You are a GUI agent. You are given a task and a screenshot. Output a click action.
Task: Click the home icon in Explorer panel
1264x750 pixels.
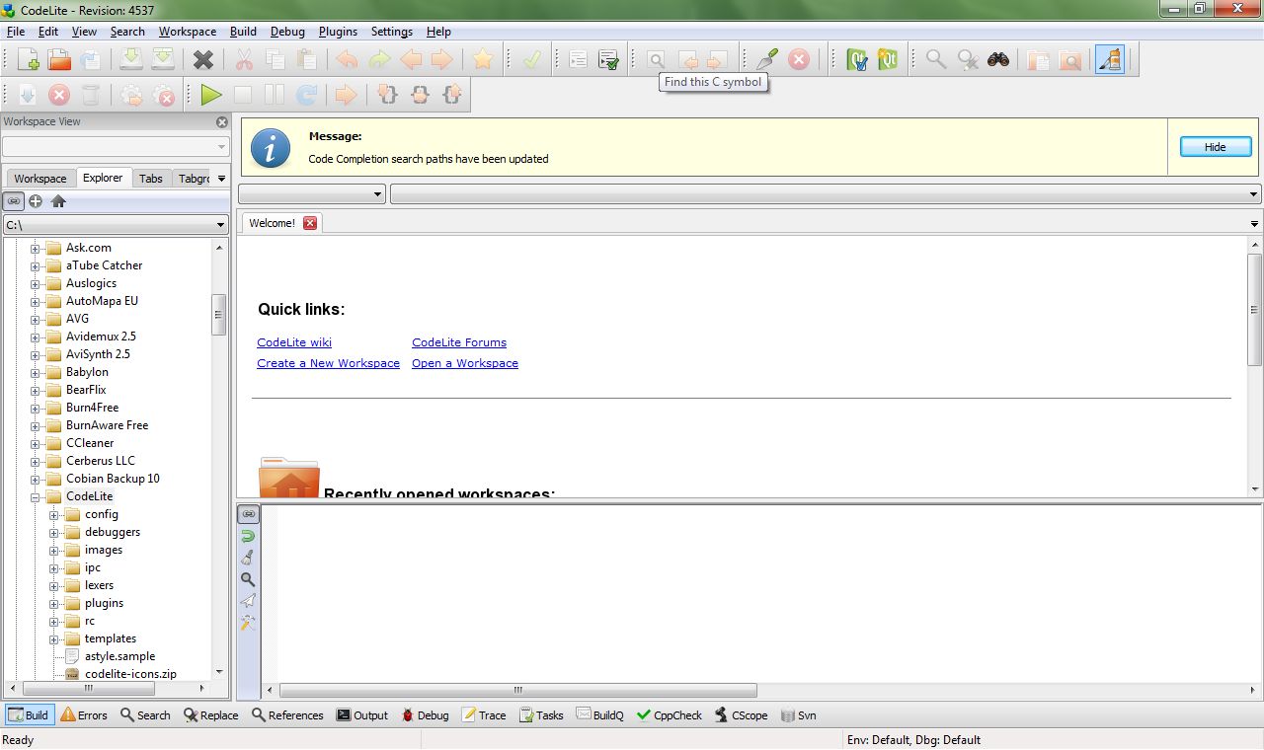coord(58,201)
